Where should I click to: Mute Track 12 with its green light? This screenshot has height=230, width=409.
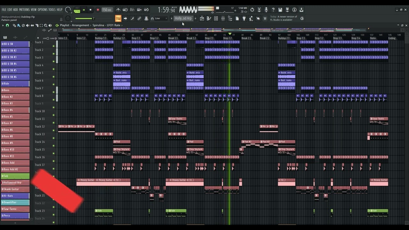[x=54, y=130]
